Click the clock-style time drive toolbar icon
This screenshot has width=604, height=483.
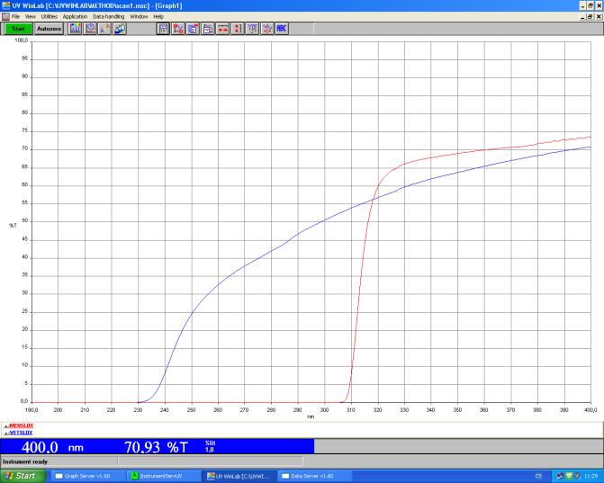point(90,29)
